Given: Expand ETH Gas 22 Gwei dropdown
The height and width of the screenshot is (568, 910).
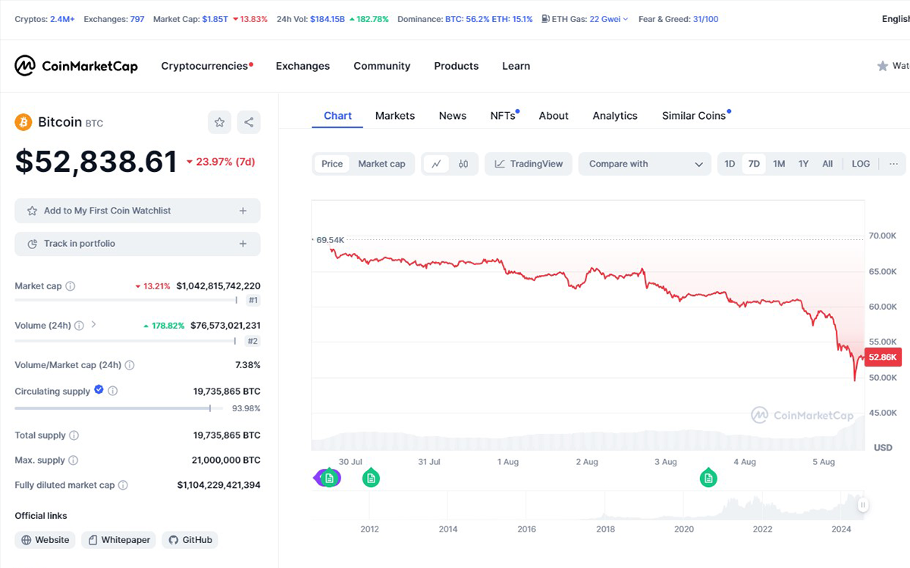Looking at the screenshot, I should (x=626, y=19).
